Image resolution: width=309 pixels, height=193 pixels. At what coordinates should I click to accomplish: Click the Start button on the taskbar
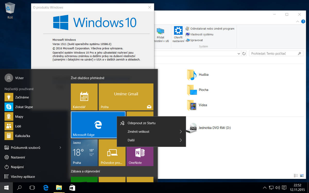pyautogui.click(x=6, y=188)
